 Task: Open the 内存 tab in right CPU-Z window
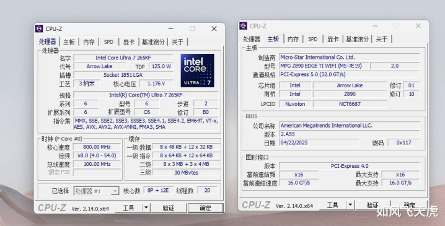(x=293, y=39)
